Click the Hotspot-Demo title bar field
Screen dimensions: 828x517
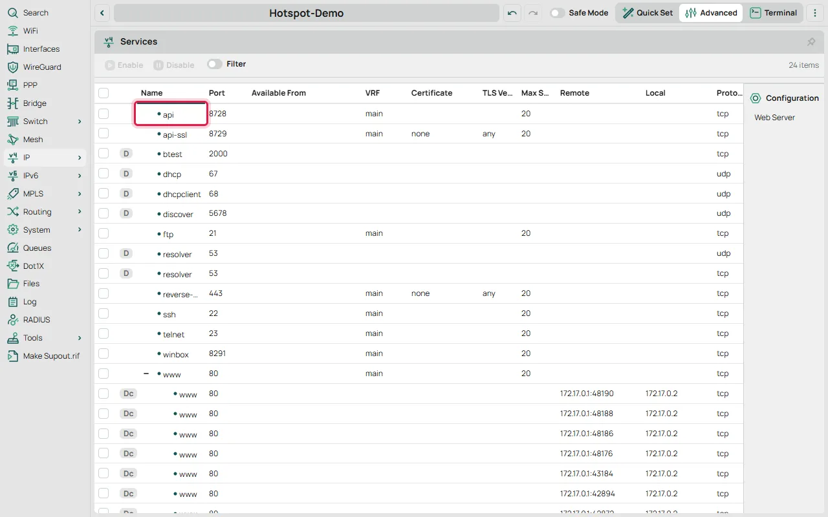(x=307, y=13)
